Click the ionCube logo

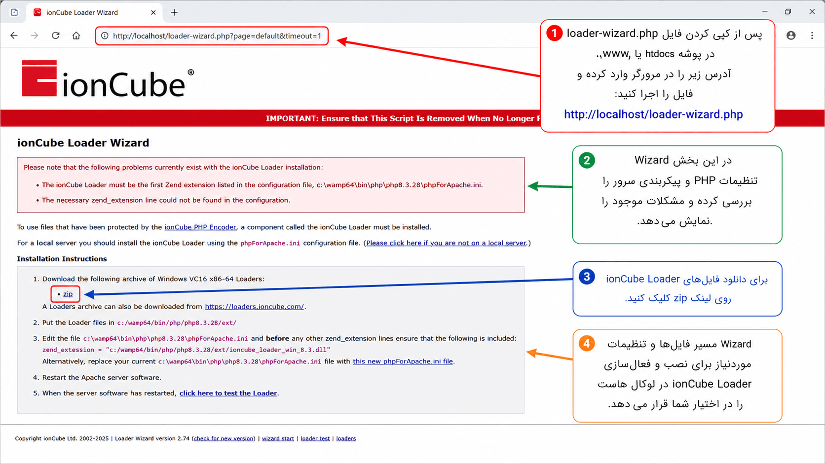[108, 79]
